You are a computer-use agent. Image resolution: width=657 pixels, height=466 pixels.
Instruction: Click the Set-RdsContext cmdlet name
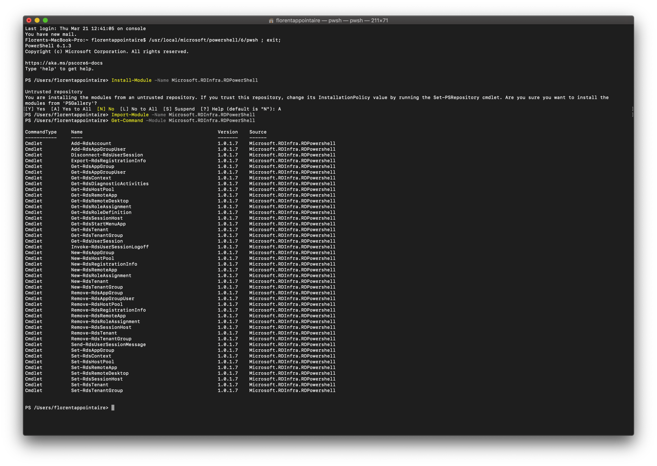(x=91, y=356)
